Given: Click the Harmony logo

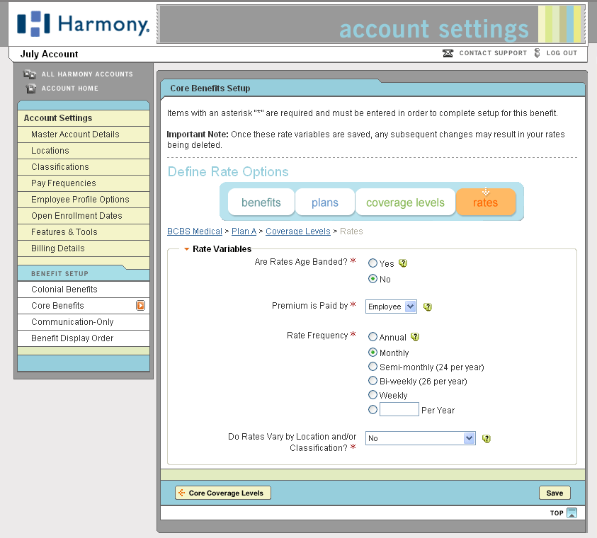Looking at the screenshot, I should click(x=84, y=24).
